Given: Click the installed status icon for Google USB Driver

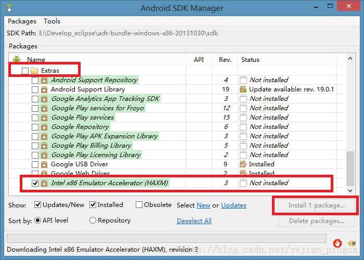Looking at the screenshot, I should 243,164.
